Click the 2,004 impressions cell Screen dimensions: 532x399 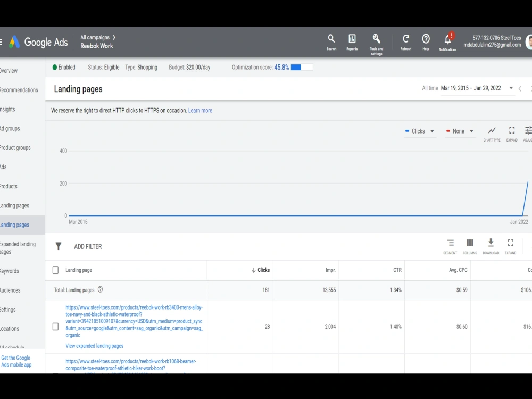tap(330, 327)
